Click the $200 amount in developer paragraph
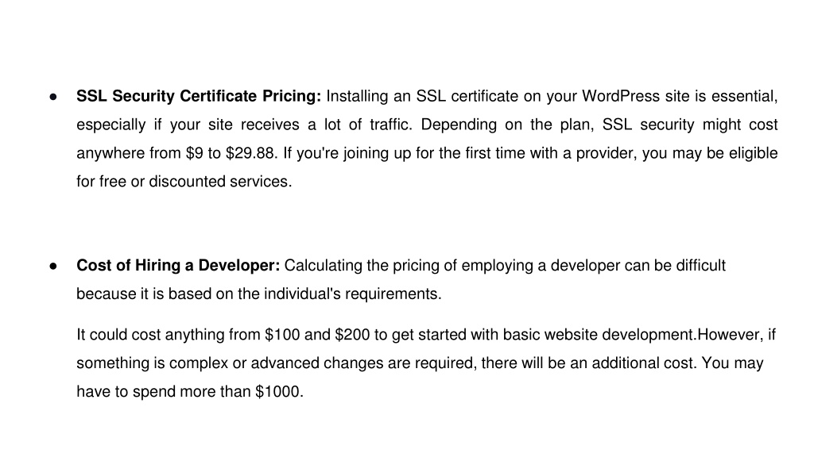Image resolution: width=814 pixels, height=457 pixels. pos(352,335)
